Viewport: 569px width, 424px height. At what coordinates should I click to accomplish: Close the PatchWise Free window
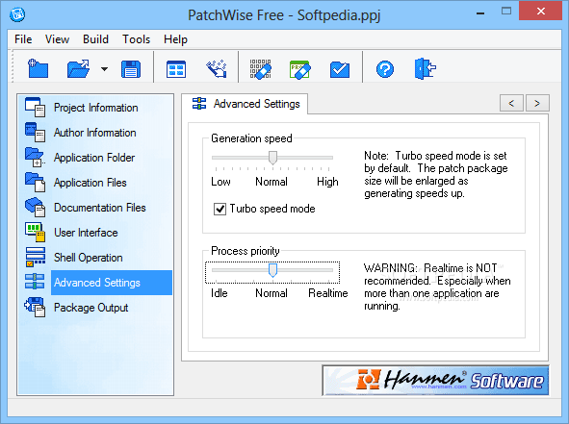[x=541, y=12]
